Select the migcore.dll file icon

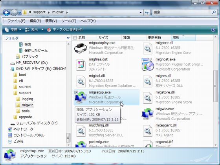pyautogui.click(x=148, y=48)
